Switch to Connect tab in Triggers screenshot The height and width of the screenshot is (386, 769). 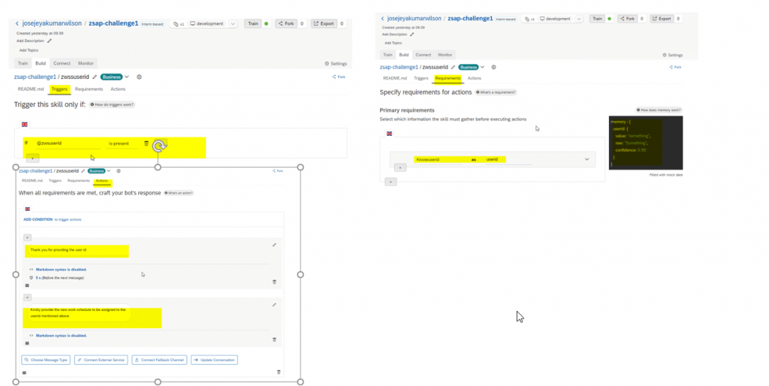[x=62, y=63]
